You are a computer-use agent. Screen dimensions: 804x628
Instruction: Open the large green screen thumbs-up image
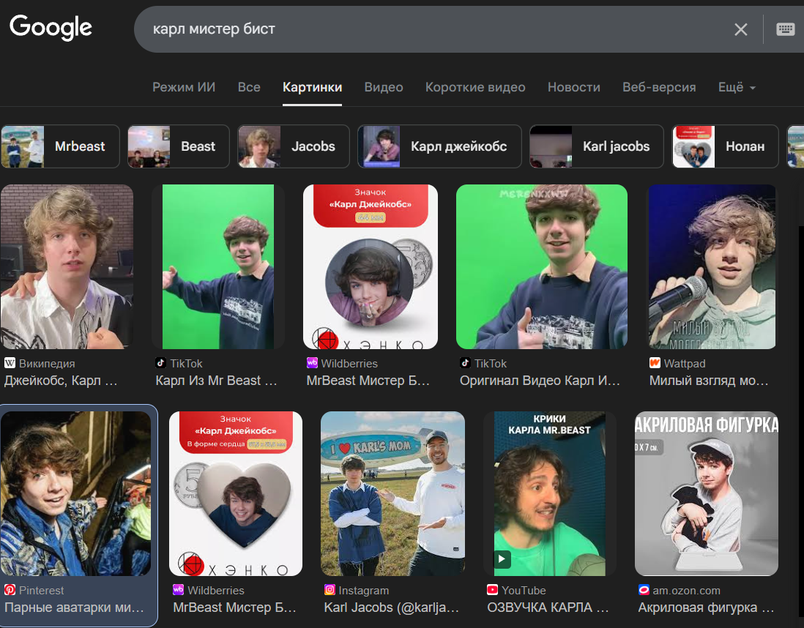(541, 266)
